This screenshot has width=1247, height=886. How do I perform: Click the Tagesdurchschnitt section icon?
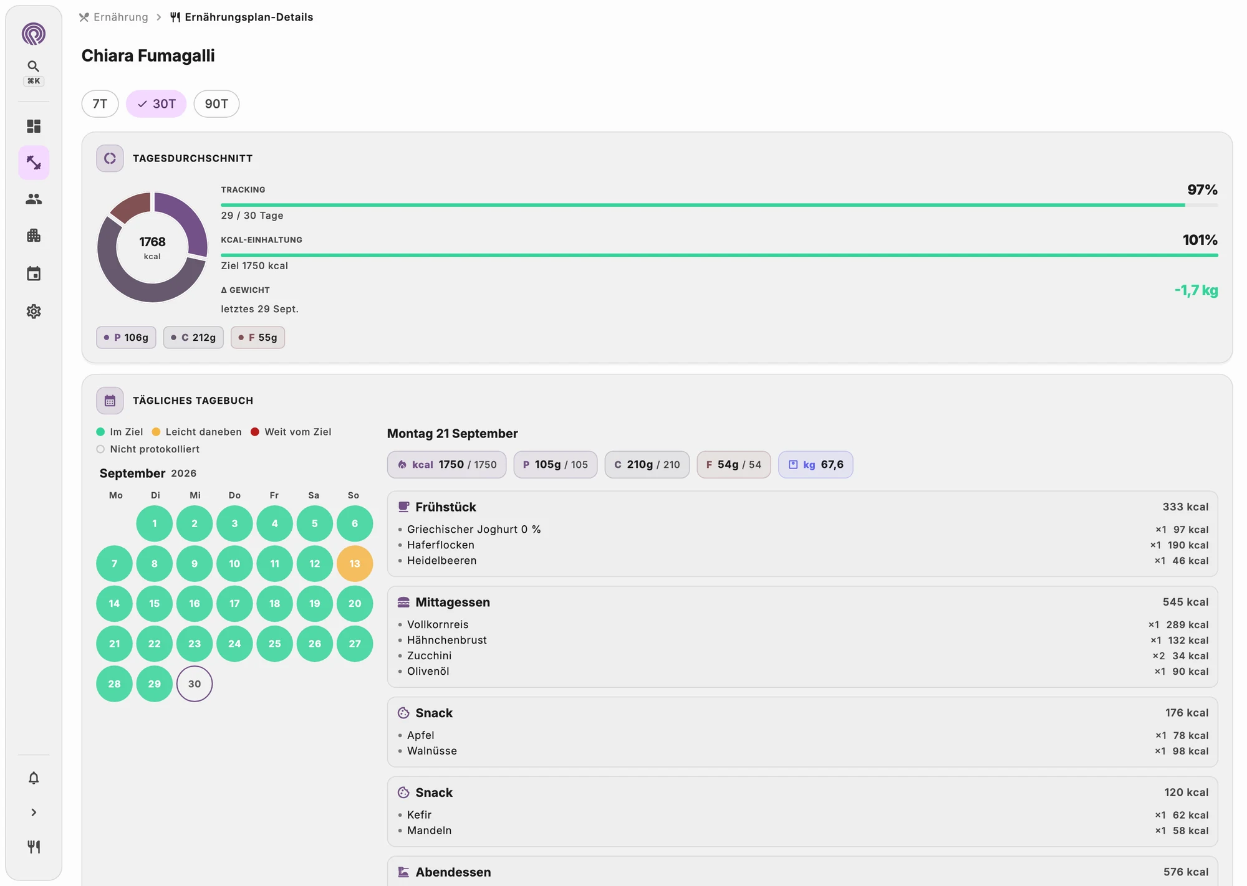110,158
